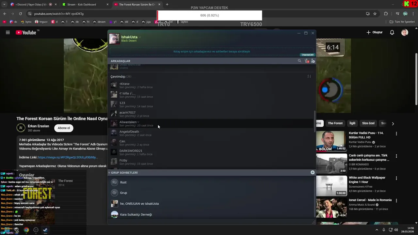Select the Size özel filter chip
This screenshot has width=418, height=235.
(368, 123)
